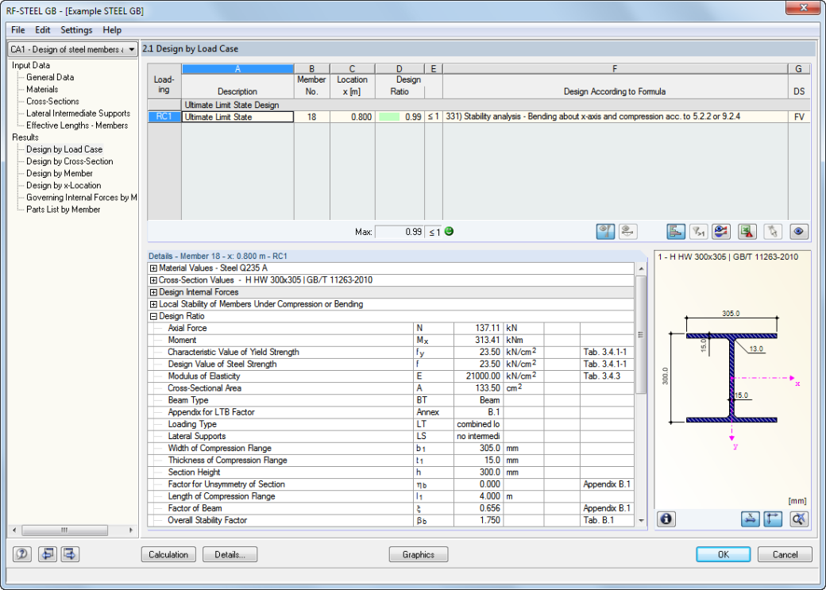The height and width of the screenshot is (590, 826).
Task: Click location 0.800 cell
Action: (x=353, y=117)
